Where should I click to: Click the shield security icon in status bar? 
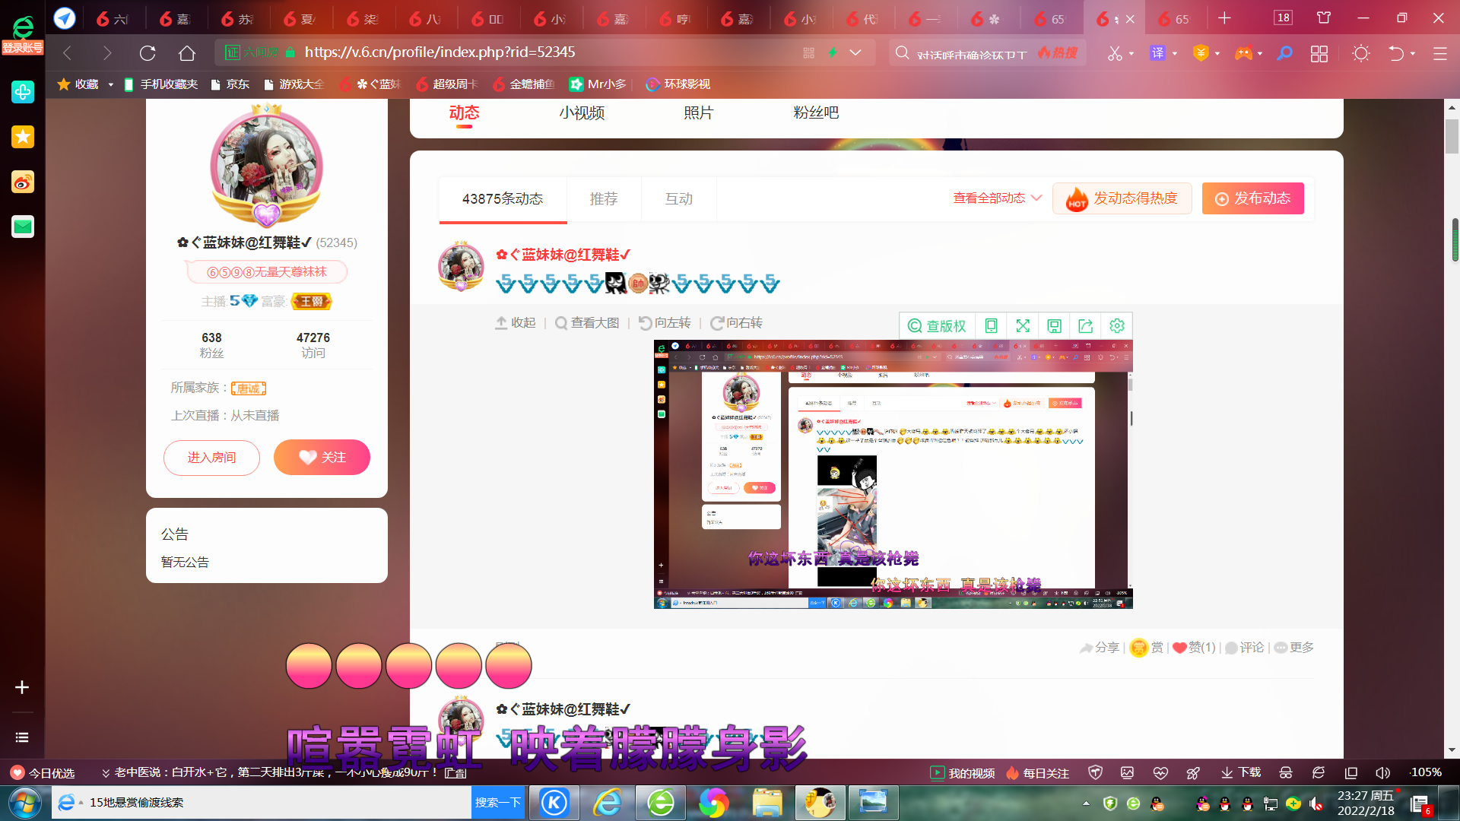(x=1095, y=772)
